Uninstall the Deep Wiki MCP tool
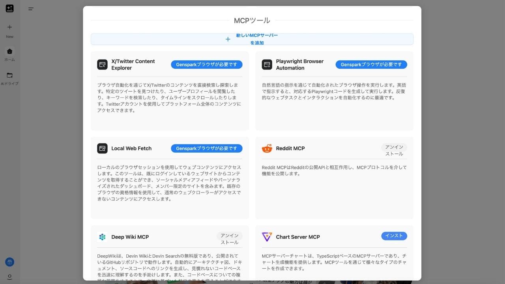 point(230,239)
